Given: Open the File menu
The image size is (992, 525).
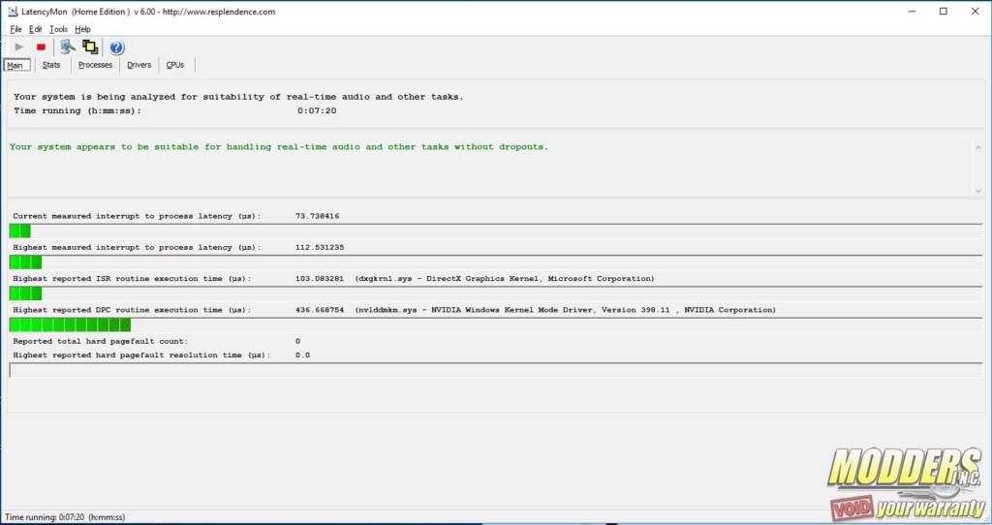Looking at the screenshot, I should click(15, 29).
